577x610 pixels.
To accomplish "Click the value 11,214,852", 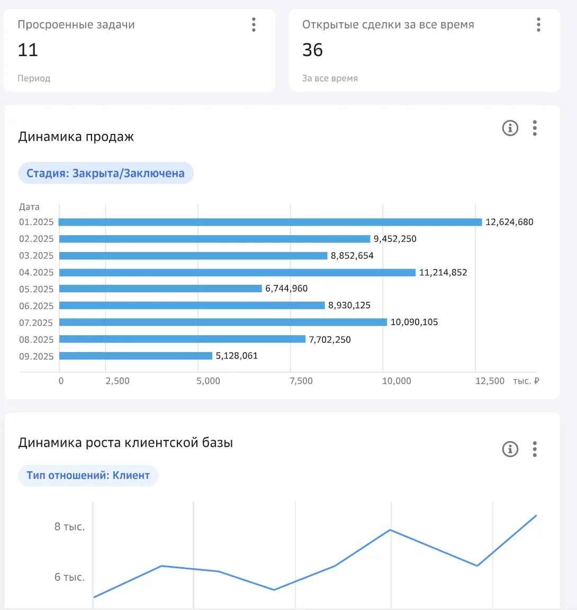I will coord(443,272).
